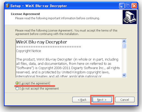Click the 'I accept the agreement' label text
The height and width of the screenshot is (112, 142).
[x=35, y=83]
